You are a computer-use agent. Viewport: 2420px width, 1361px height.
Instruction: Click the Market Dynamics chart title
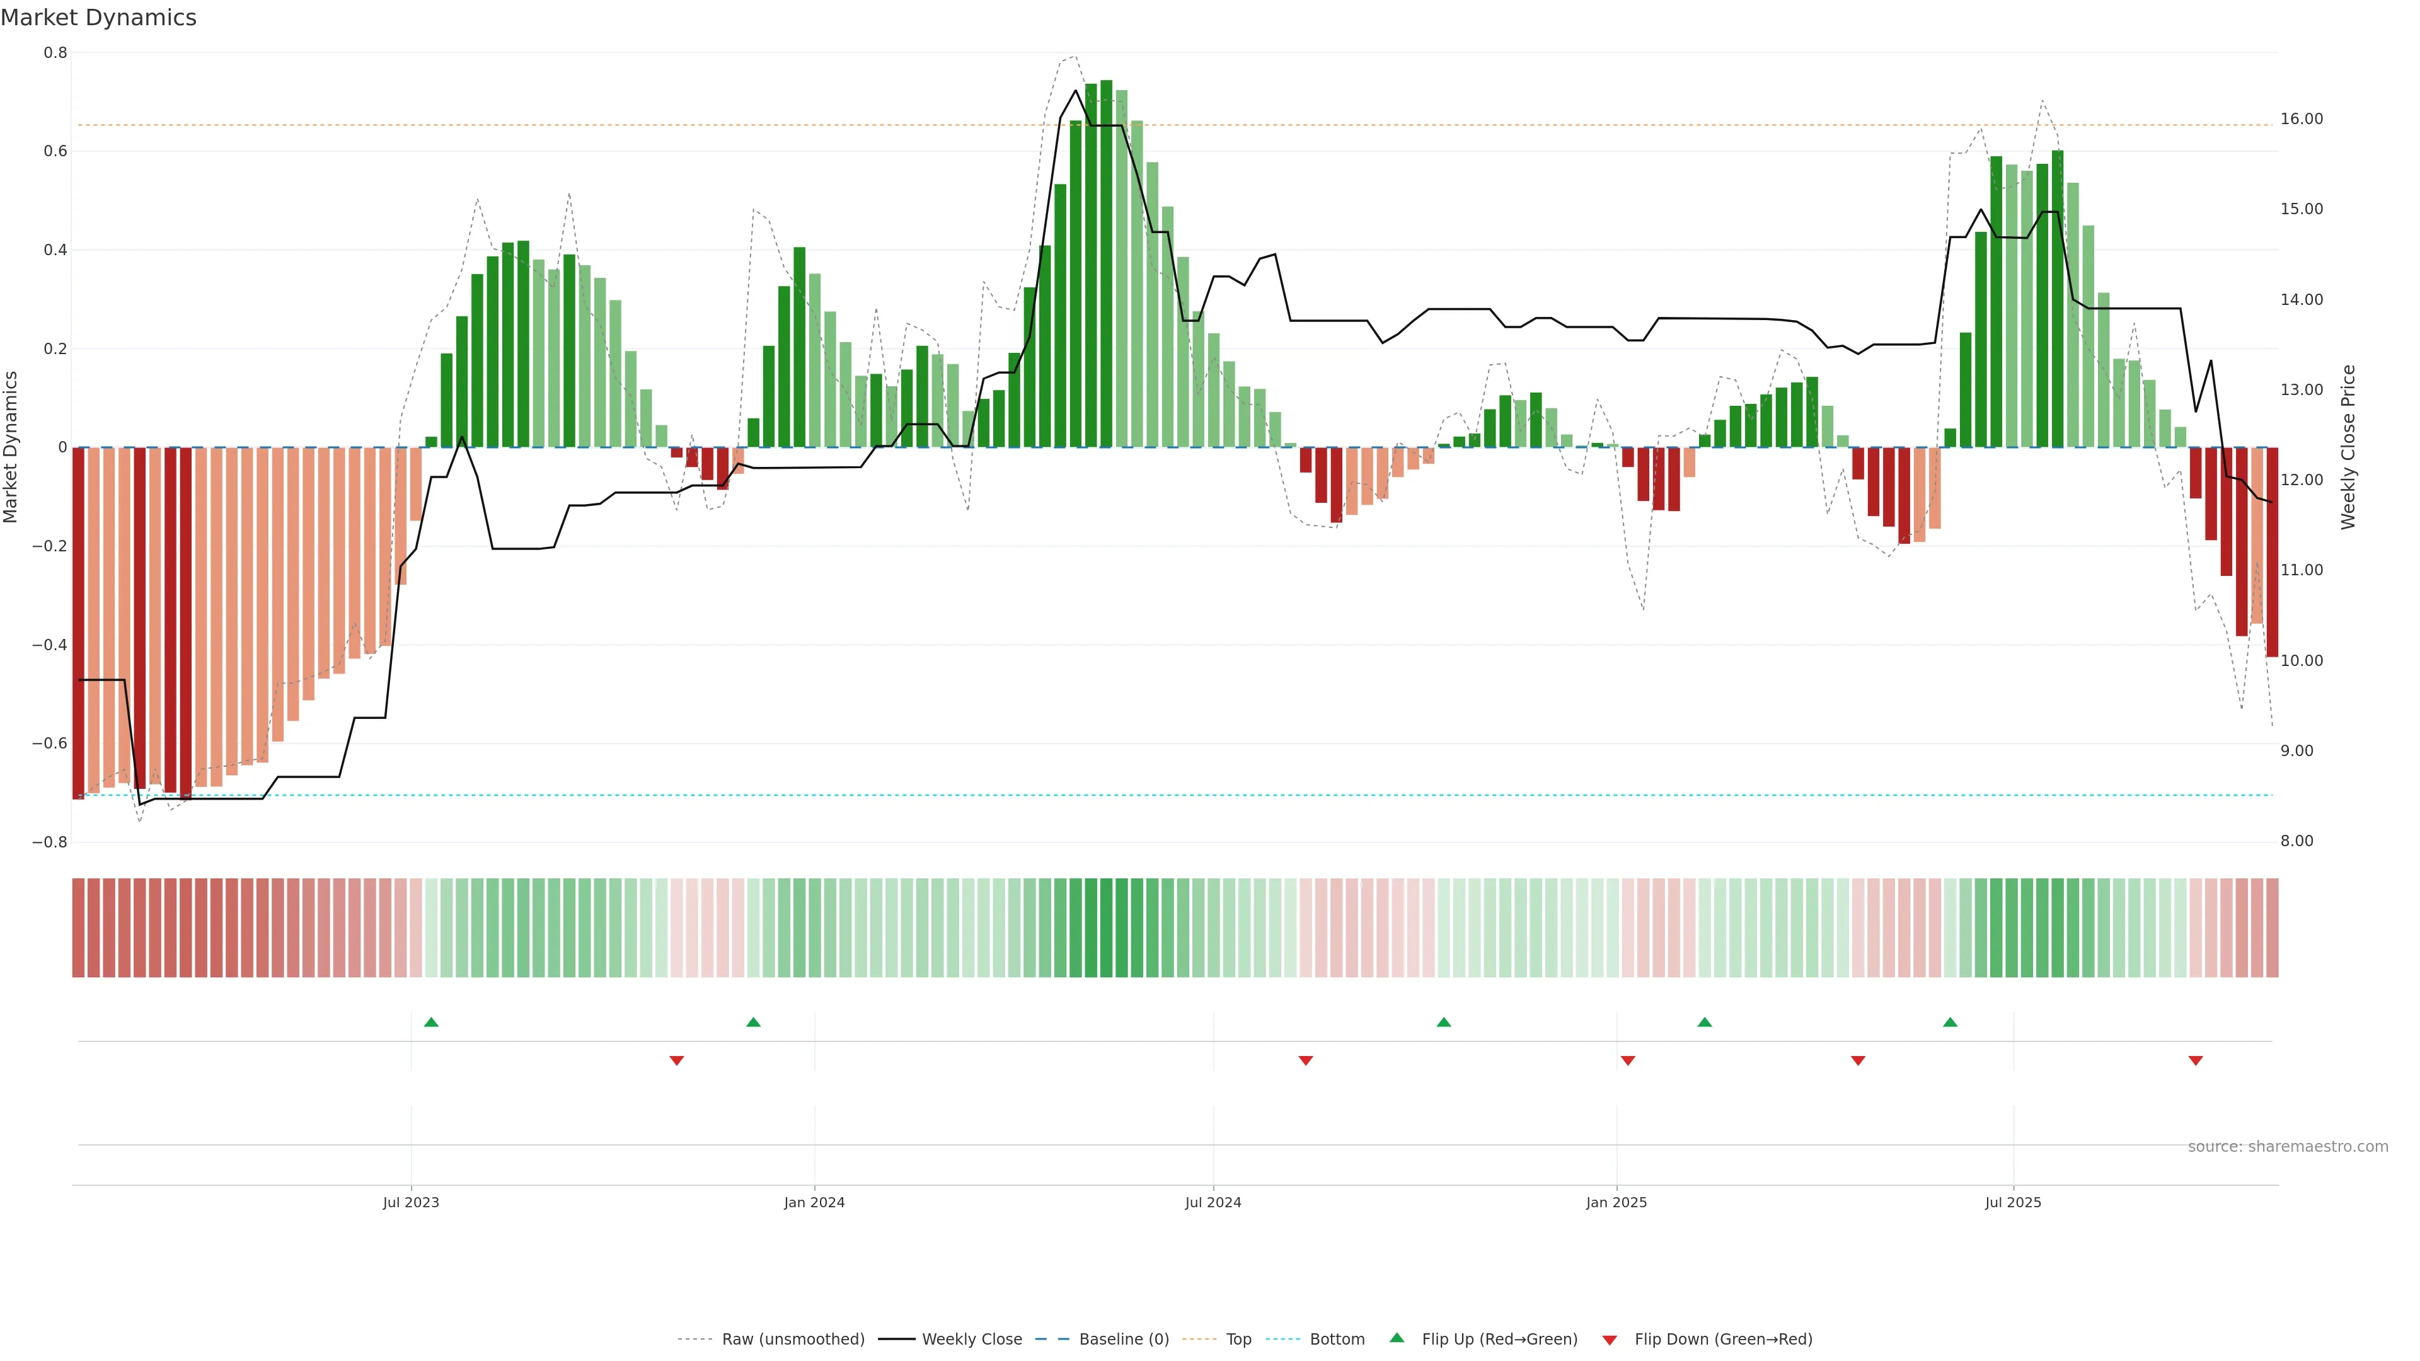(x=99, y=18)
